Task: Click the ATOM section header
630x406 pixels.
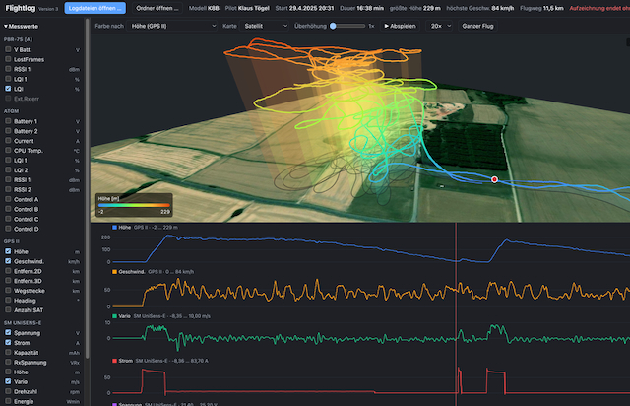Action: click(x=11, y=111)
